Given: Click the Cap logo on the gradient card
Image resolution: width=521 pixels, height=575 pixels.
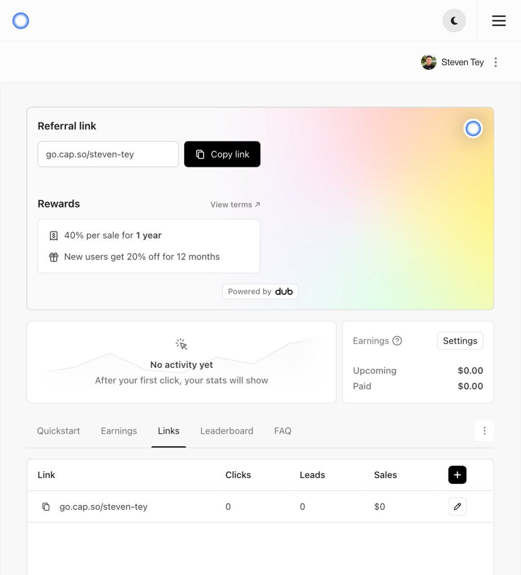Looking at the screenshot, I should tap(473, 128).
